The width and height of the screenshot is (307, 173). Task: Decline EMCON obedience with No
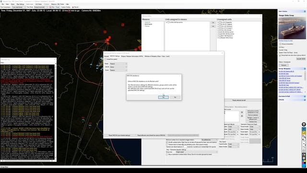click(x=175, y=97)
